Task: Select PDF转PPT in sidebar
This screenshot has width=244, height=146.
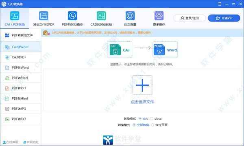Action: point(21,88)
